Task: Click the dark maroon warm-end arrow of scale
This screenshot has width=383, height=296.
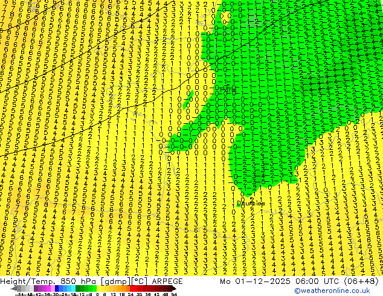Action: click(x=174, y=289)
